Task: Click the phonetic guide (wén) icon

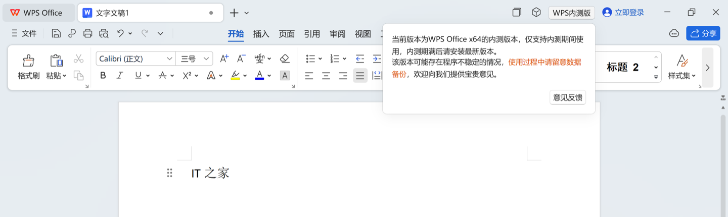Action: (259, 59)
